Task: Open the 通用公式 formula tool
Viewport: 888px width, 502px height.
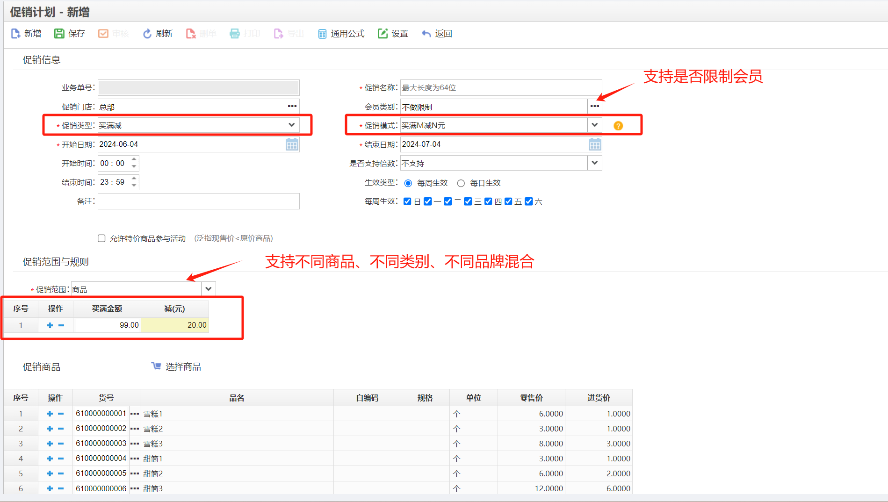Action: [x=341, y=33]
